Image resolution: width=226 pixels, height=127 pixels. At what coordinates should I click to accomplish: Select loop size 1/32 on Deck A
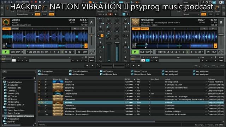30,52
